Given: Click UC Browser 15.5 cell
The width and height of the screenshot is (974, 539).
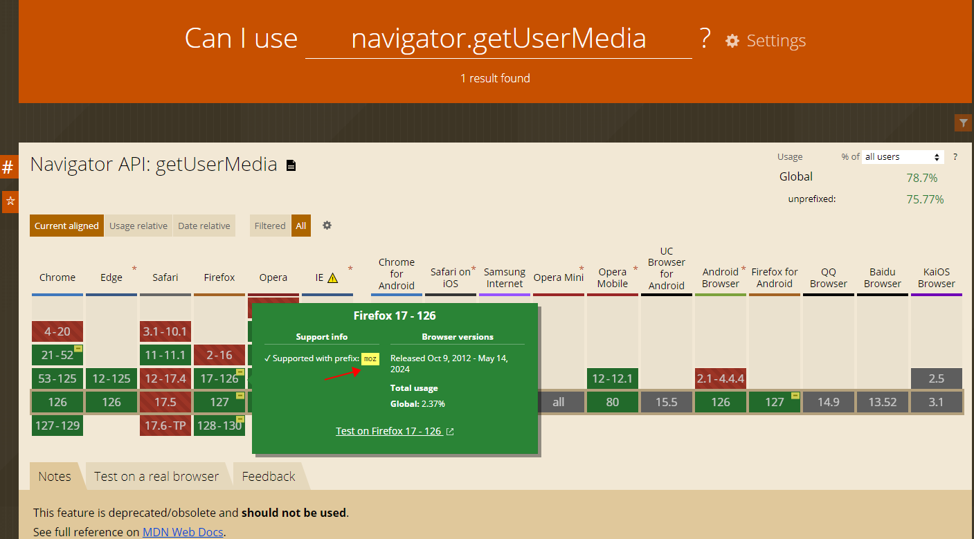Looking at the screenshot, I should 667,402.
